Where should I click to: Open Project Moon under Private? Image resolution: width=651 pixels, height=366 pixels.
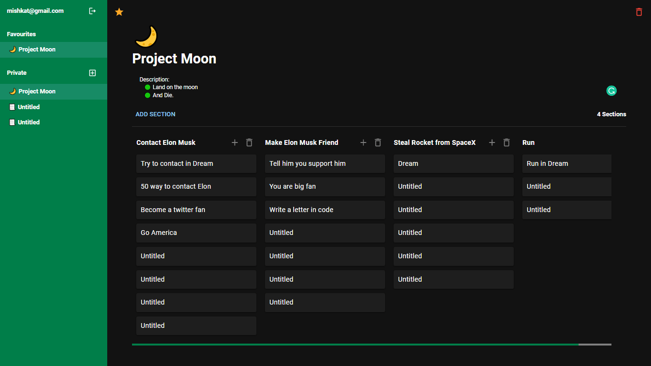[x=53, y=91]
